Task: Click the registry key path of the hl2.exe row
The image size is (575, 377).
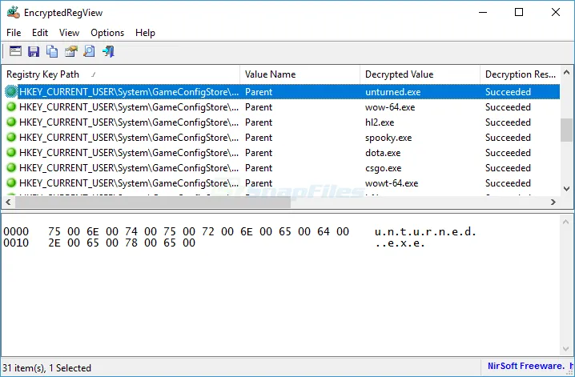Action: (x=129, y=122)
